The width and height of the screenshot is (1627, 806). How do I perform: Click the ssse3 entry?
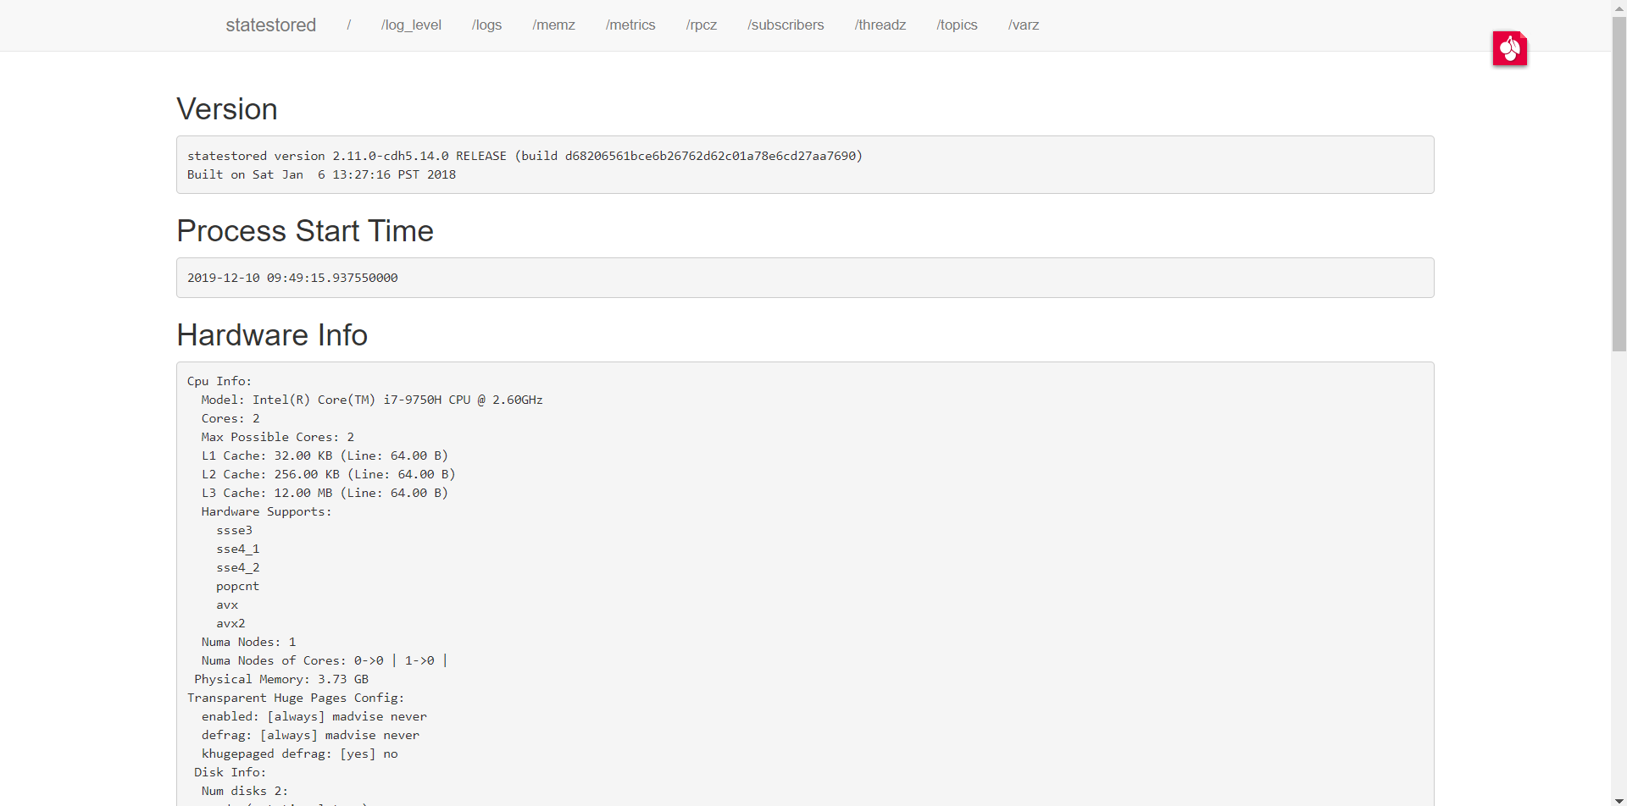pos(234,530)
